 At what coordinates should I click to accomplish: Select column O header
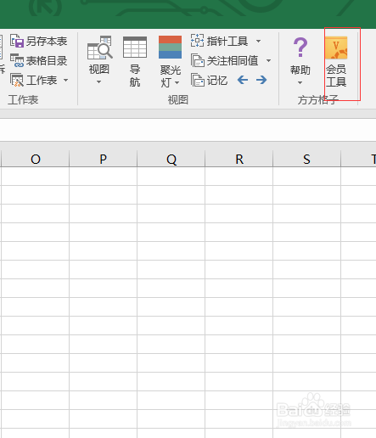(x=36, y=159)
